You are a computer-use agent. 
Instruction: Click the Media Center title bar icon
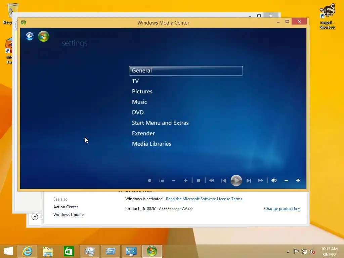pyautogui.click(x=23, y=23)
